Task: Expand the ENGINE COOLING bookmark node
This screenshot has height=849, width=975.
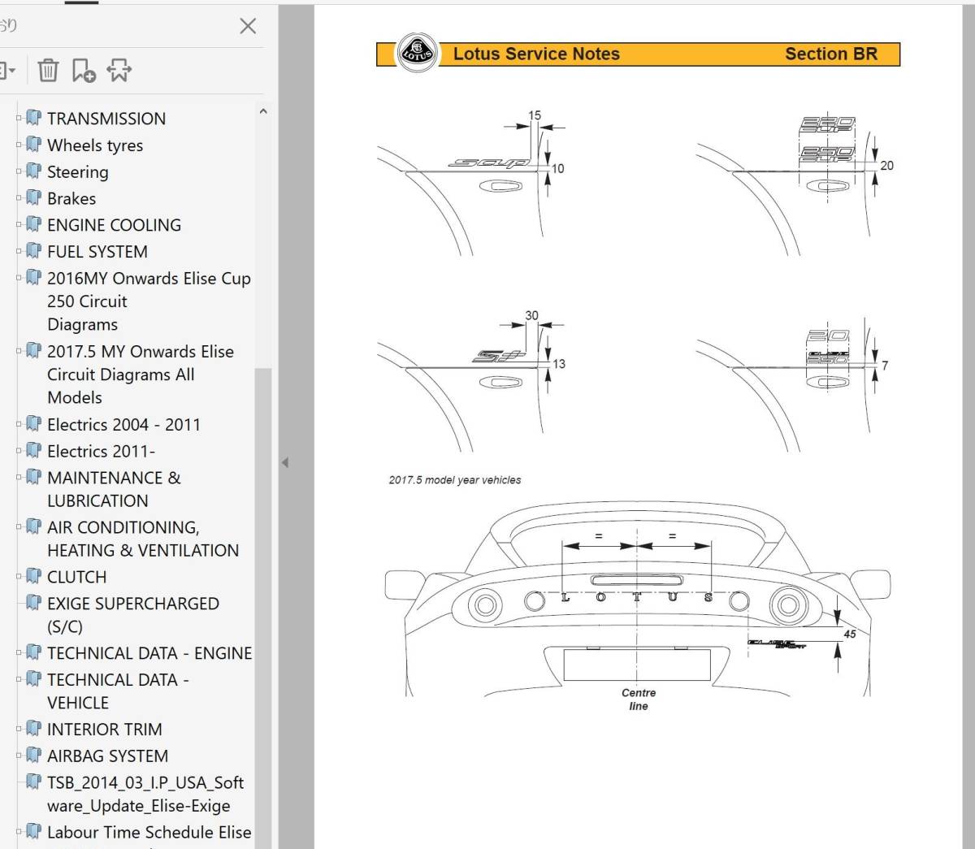Action: click(x=19, y=225)
